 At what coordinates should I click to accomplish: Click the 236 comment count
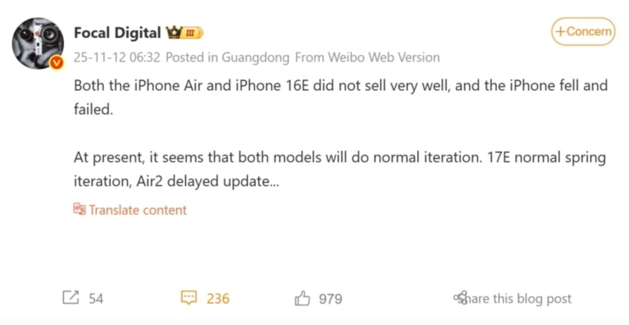pyautogui.click(x=217, y=298)
